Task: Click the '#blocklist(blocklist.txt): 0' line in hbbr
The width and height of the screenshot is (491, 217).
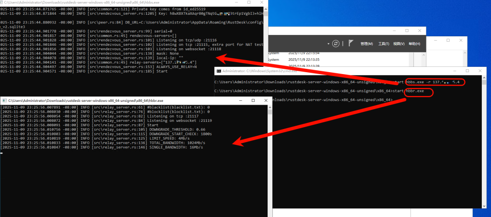Action: pyautogui.click(x=105, y=111)
